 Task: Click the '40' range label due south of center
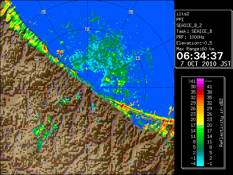pyautogui.click(x=87, y=146)
